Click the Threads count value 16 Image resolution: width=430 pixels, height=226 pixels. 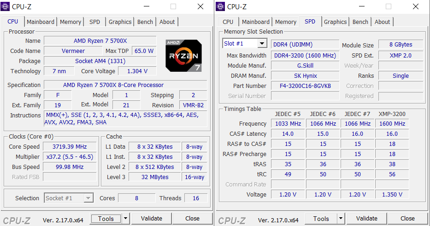click(196, 198)
